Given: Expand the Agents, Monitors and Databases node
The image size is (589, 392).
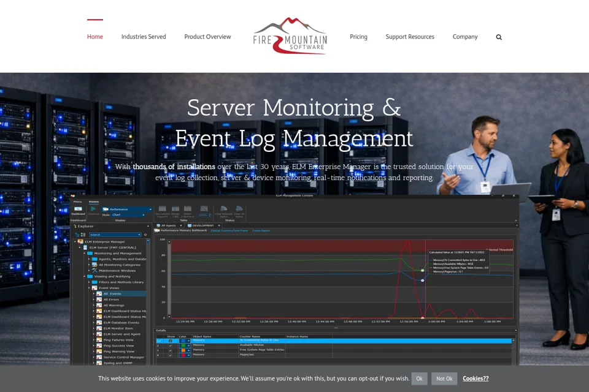Looking at the screenshot, I should click(x=89, y=259).
